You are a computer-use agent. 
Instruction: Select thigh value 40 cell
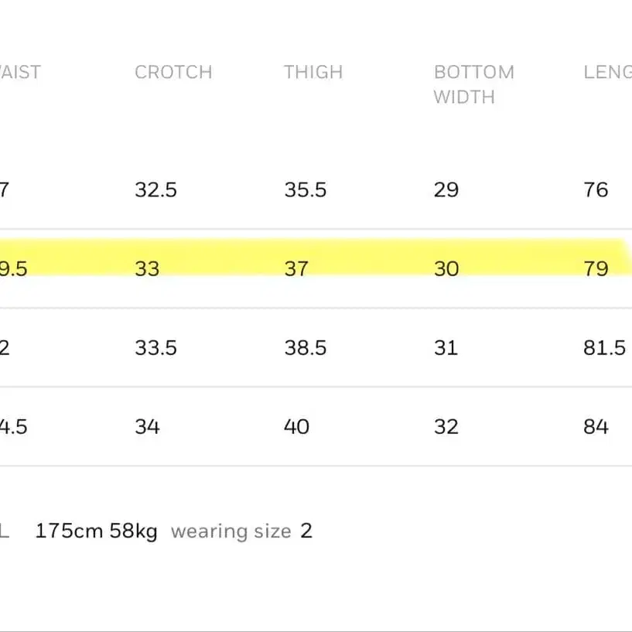point(296,427)
